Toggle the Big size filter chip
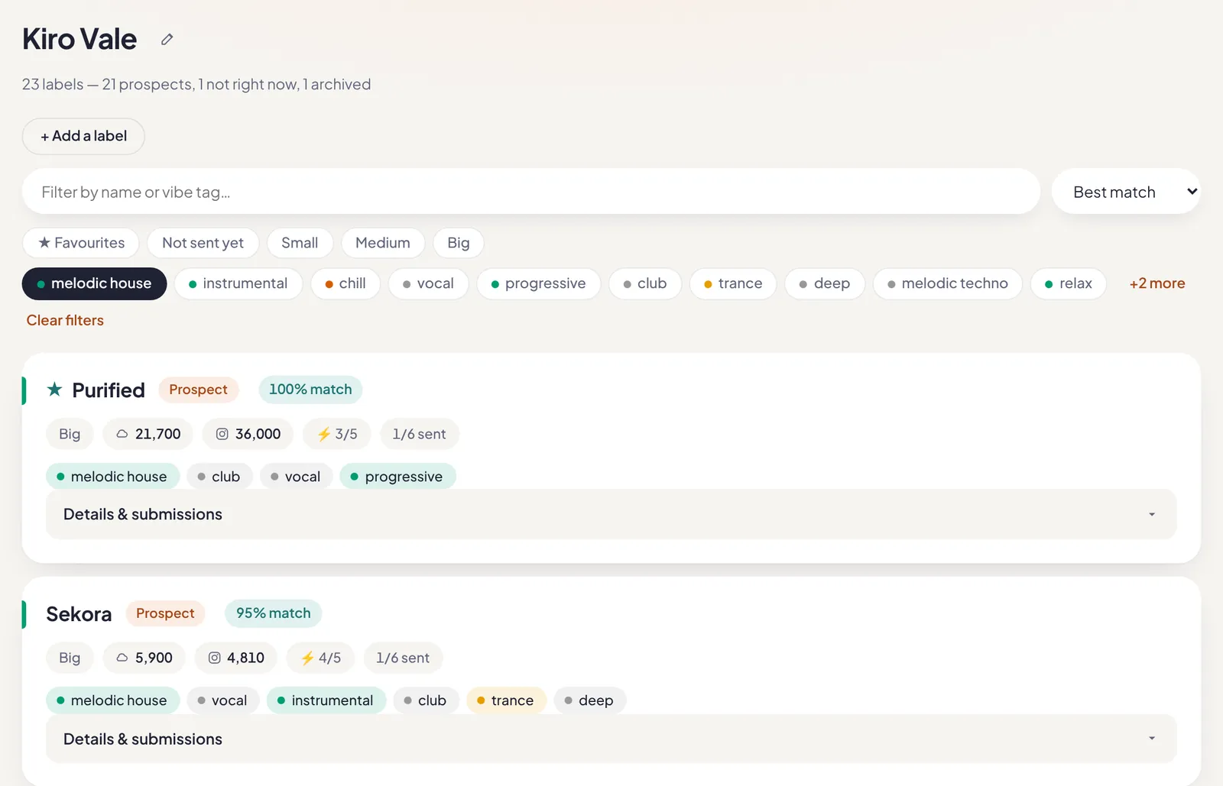 (x=459, y=243)
